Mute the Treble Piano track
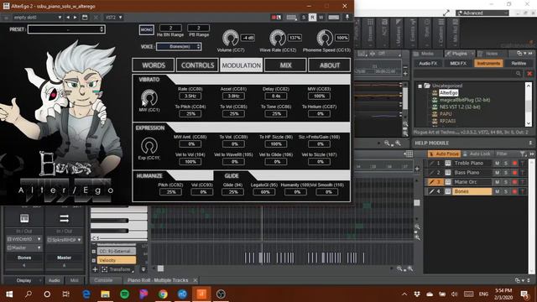This screenshot has height=302, width=537. (x=498, y=164)
